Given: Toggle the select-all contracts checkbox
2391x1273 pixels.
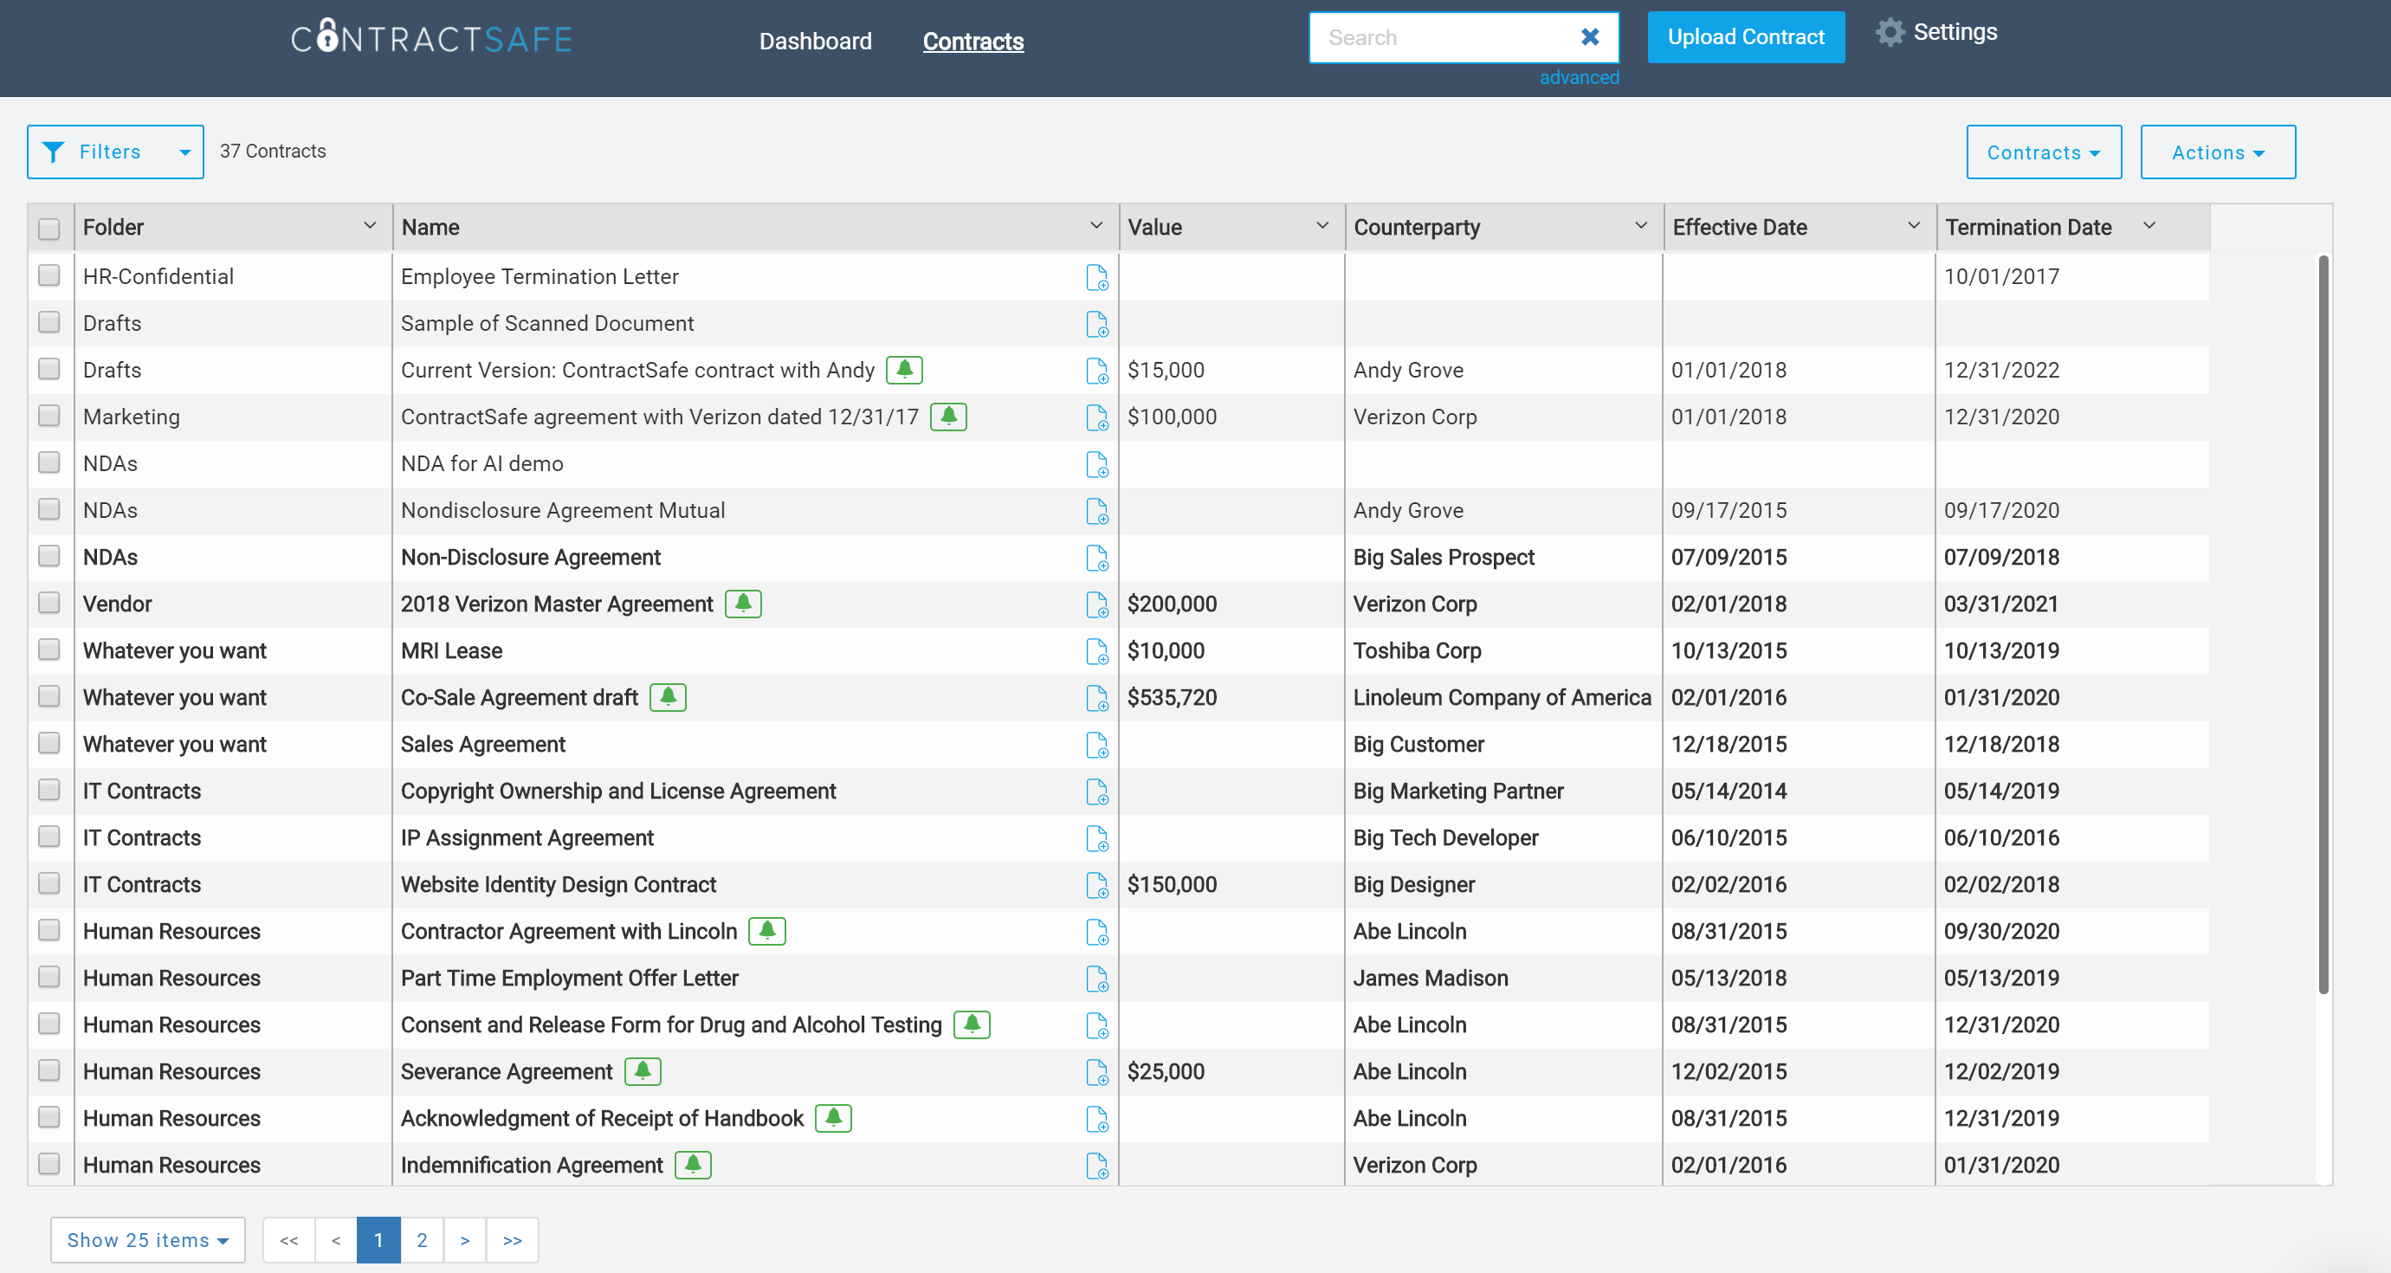Looking at the screenshot, I should pos(49,226).
